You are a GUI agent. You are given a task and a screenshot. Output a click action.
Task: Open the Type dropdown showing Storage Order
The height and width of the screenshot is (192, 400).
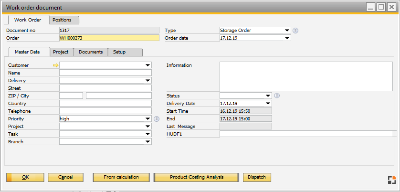287,30
